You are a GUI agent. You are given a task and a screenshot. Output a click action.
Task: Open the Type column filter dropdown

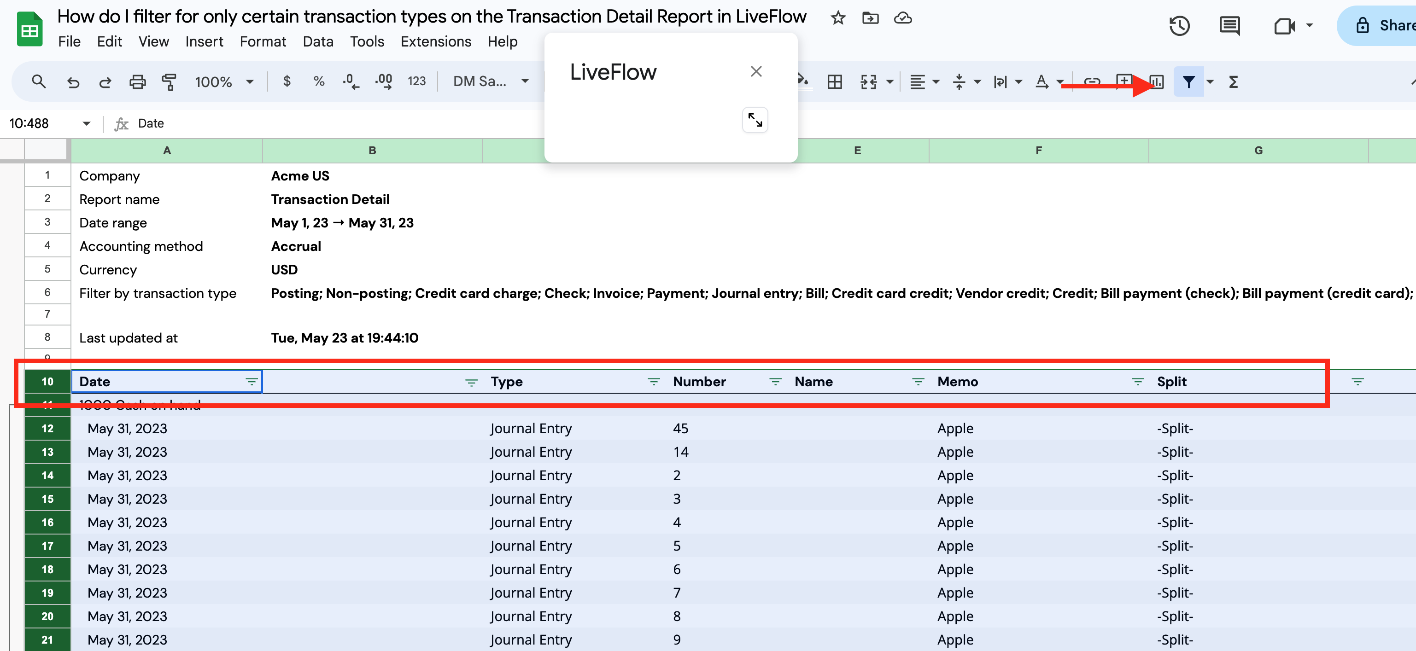point(654,382)
